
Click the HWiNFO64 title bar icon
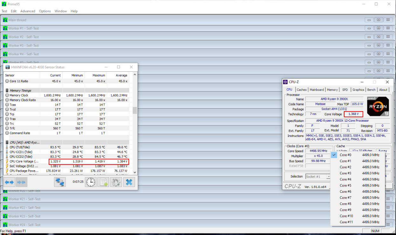(8, 67)
